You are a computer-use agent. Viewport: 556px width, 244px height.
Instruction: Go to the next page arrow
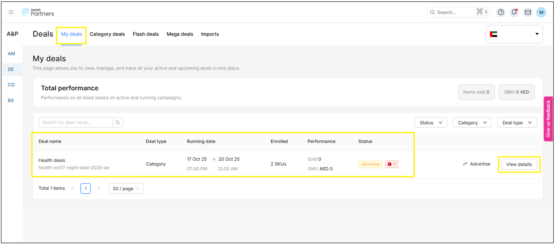point(99,189)
